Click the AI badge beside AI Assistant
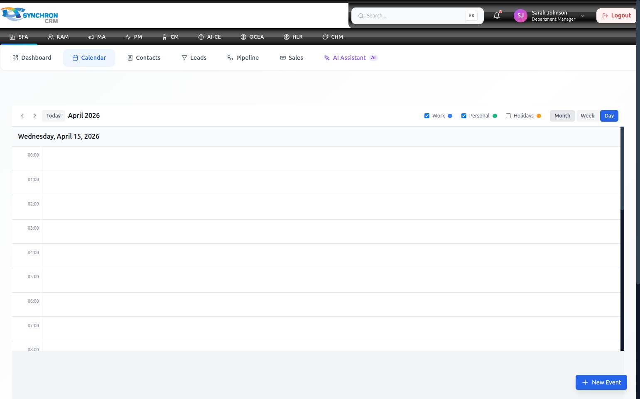This screenshot has width=640, height=399. tap(373, 58)
